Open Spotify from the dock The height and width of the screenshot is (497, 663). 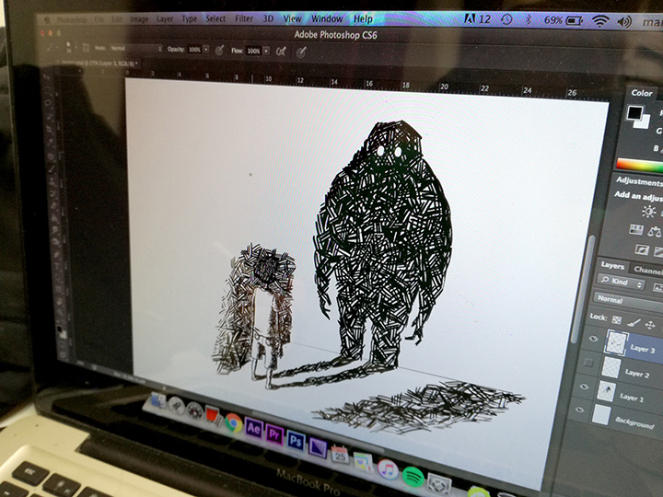[x=413, y=477]
